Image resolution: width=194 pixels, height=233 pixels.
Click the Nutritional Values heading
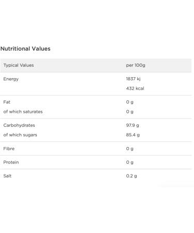coord(25,49)
